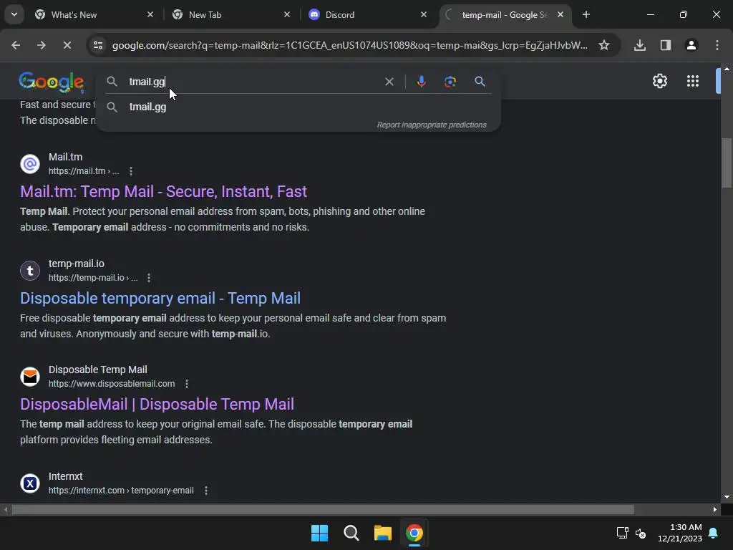Open Mail.tm: Temp Mail - Secure, Instant, Fast

pyautogui.click(x=163, y=191)
